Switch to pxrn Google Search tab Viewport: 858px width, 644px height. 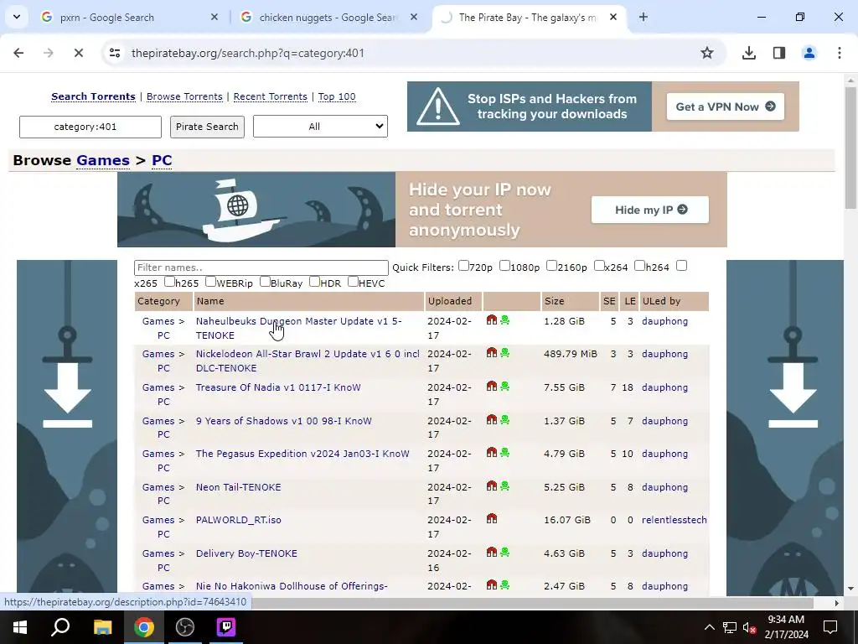130,17
